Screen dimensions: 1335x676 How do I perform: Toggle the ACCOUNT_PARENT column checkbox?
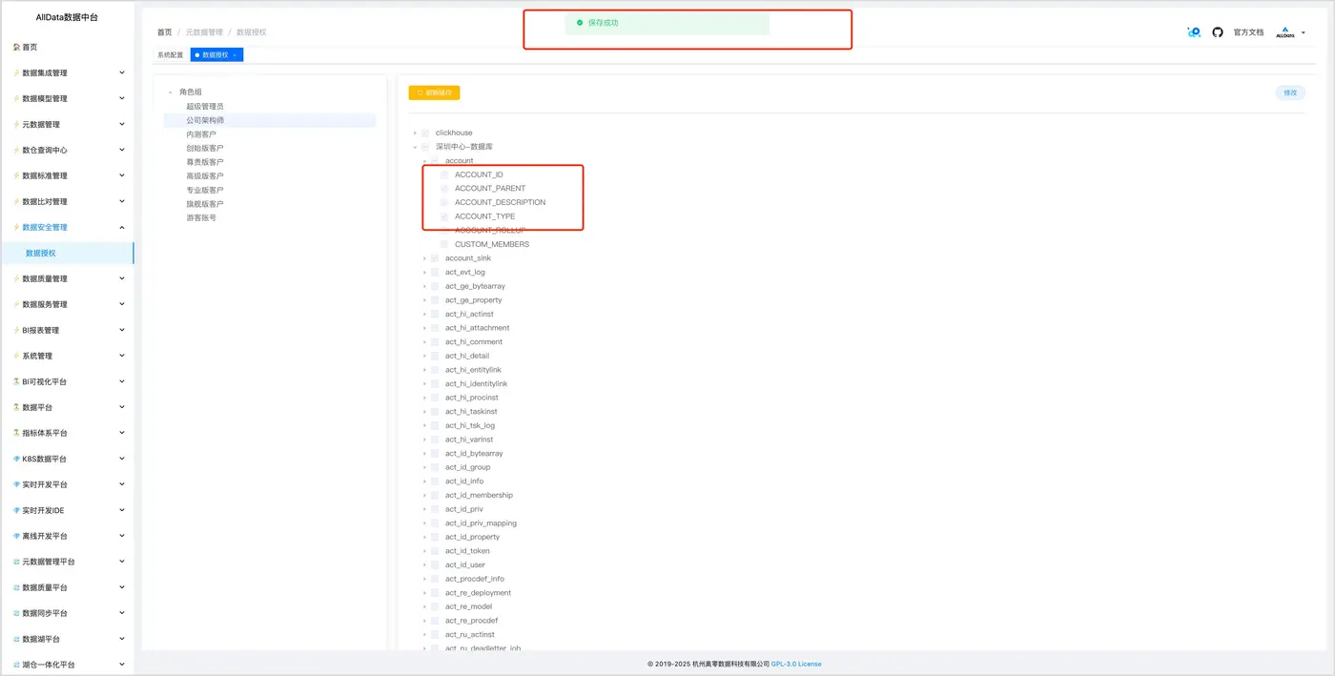coord(444,189)
